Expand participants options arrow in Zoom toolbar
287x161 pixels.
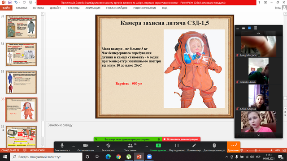[x=147, y=146]
